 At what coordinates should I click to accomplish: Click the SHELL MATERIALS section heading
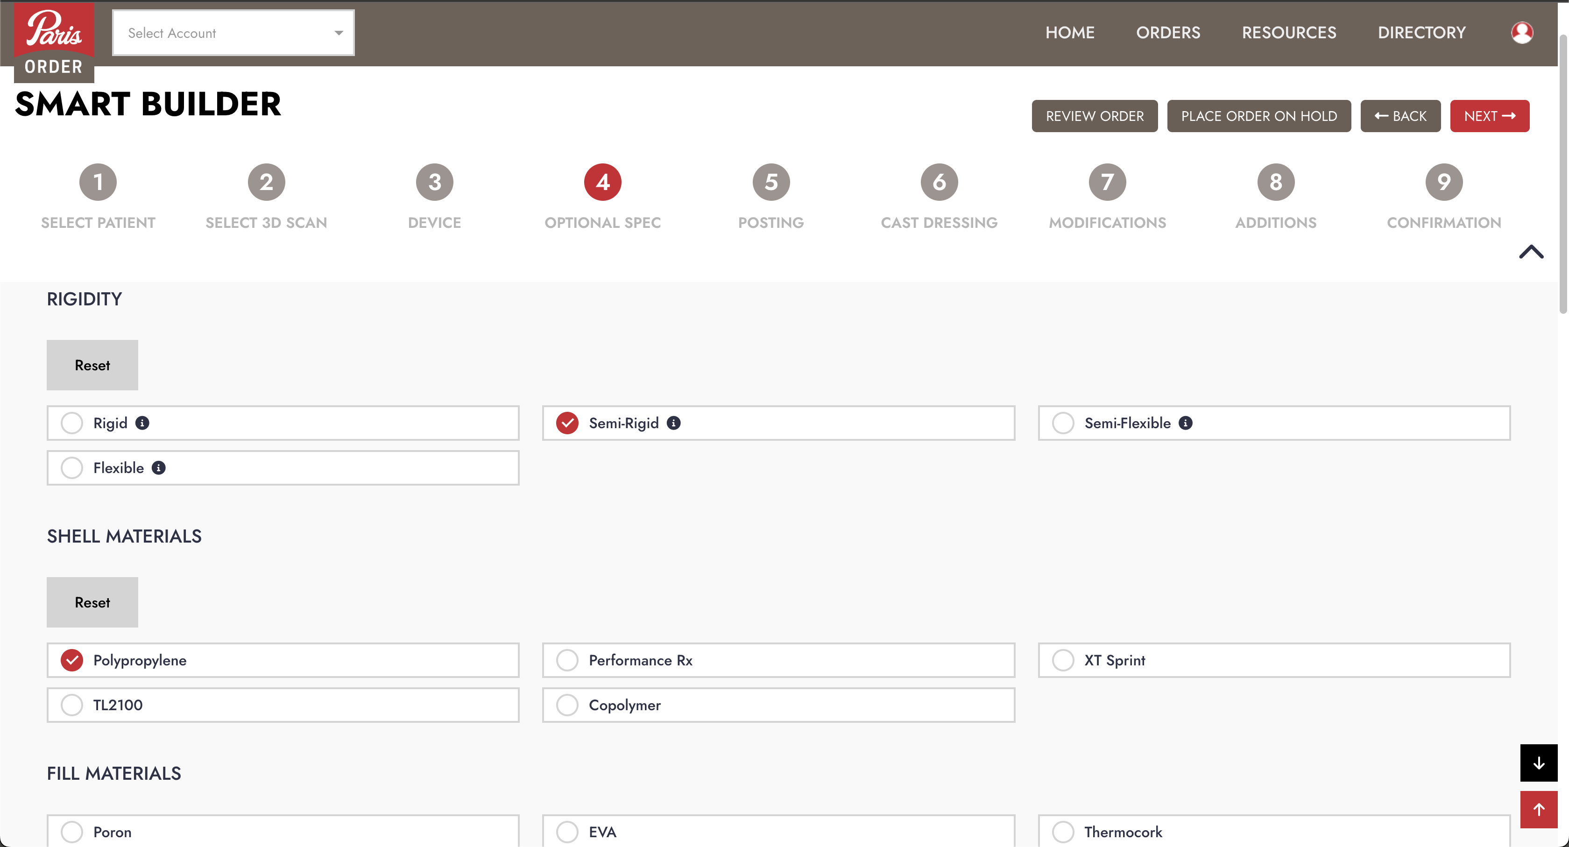point(124,536)
